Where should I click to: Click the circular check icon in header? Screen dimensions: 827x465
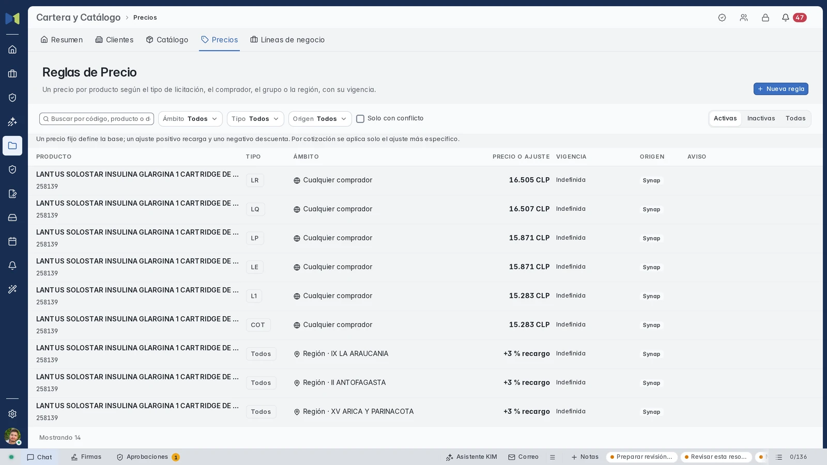[x=722, y=18]
